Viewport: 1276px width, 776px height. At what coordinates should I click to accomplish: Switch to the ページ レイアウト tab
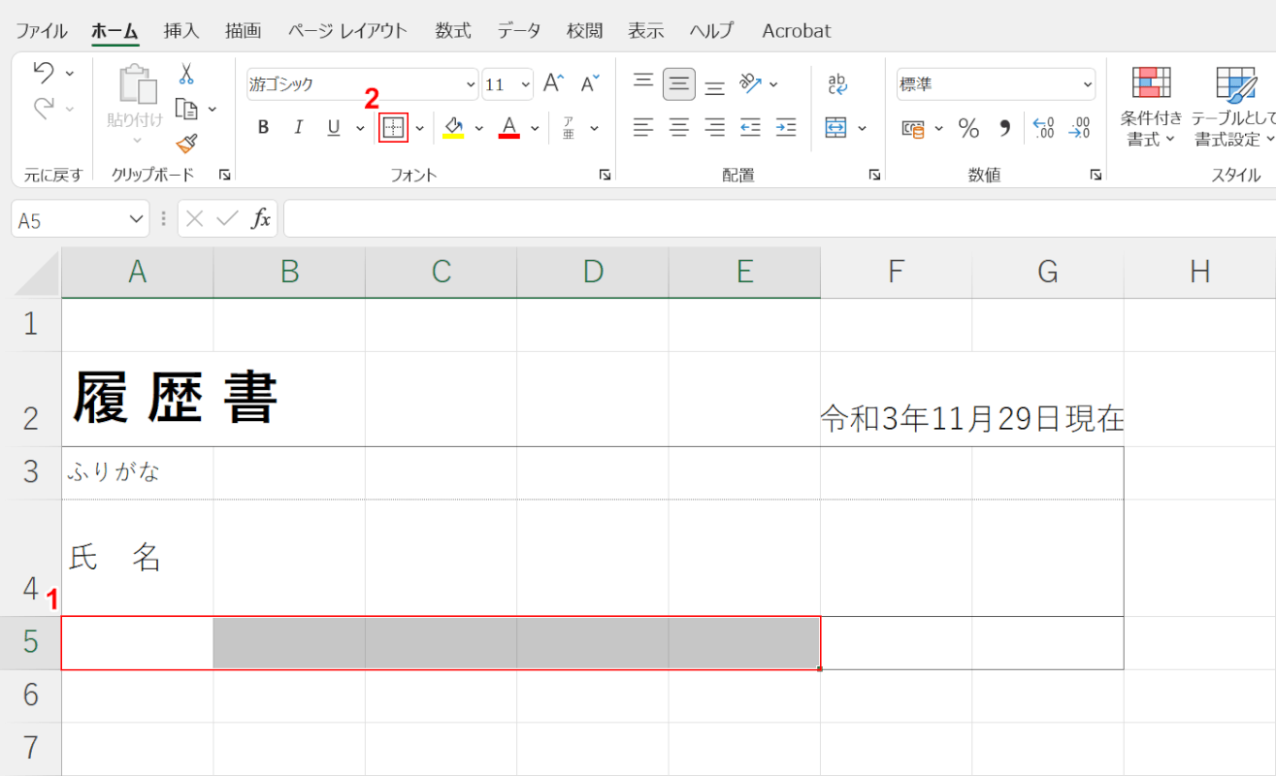click(x=347, y=31)
